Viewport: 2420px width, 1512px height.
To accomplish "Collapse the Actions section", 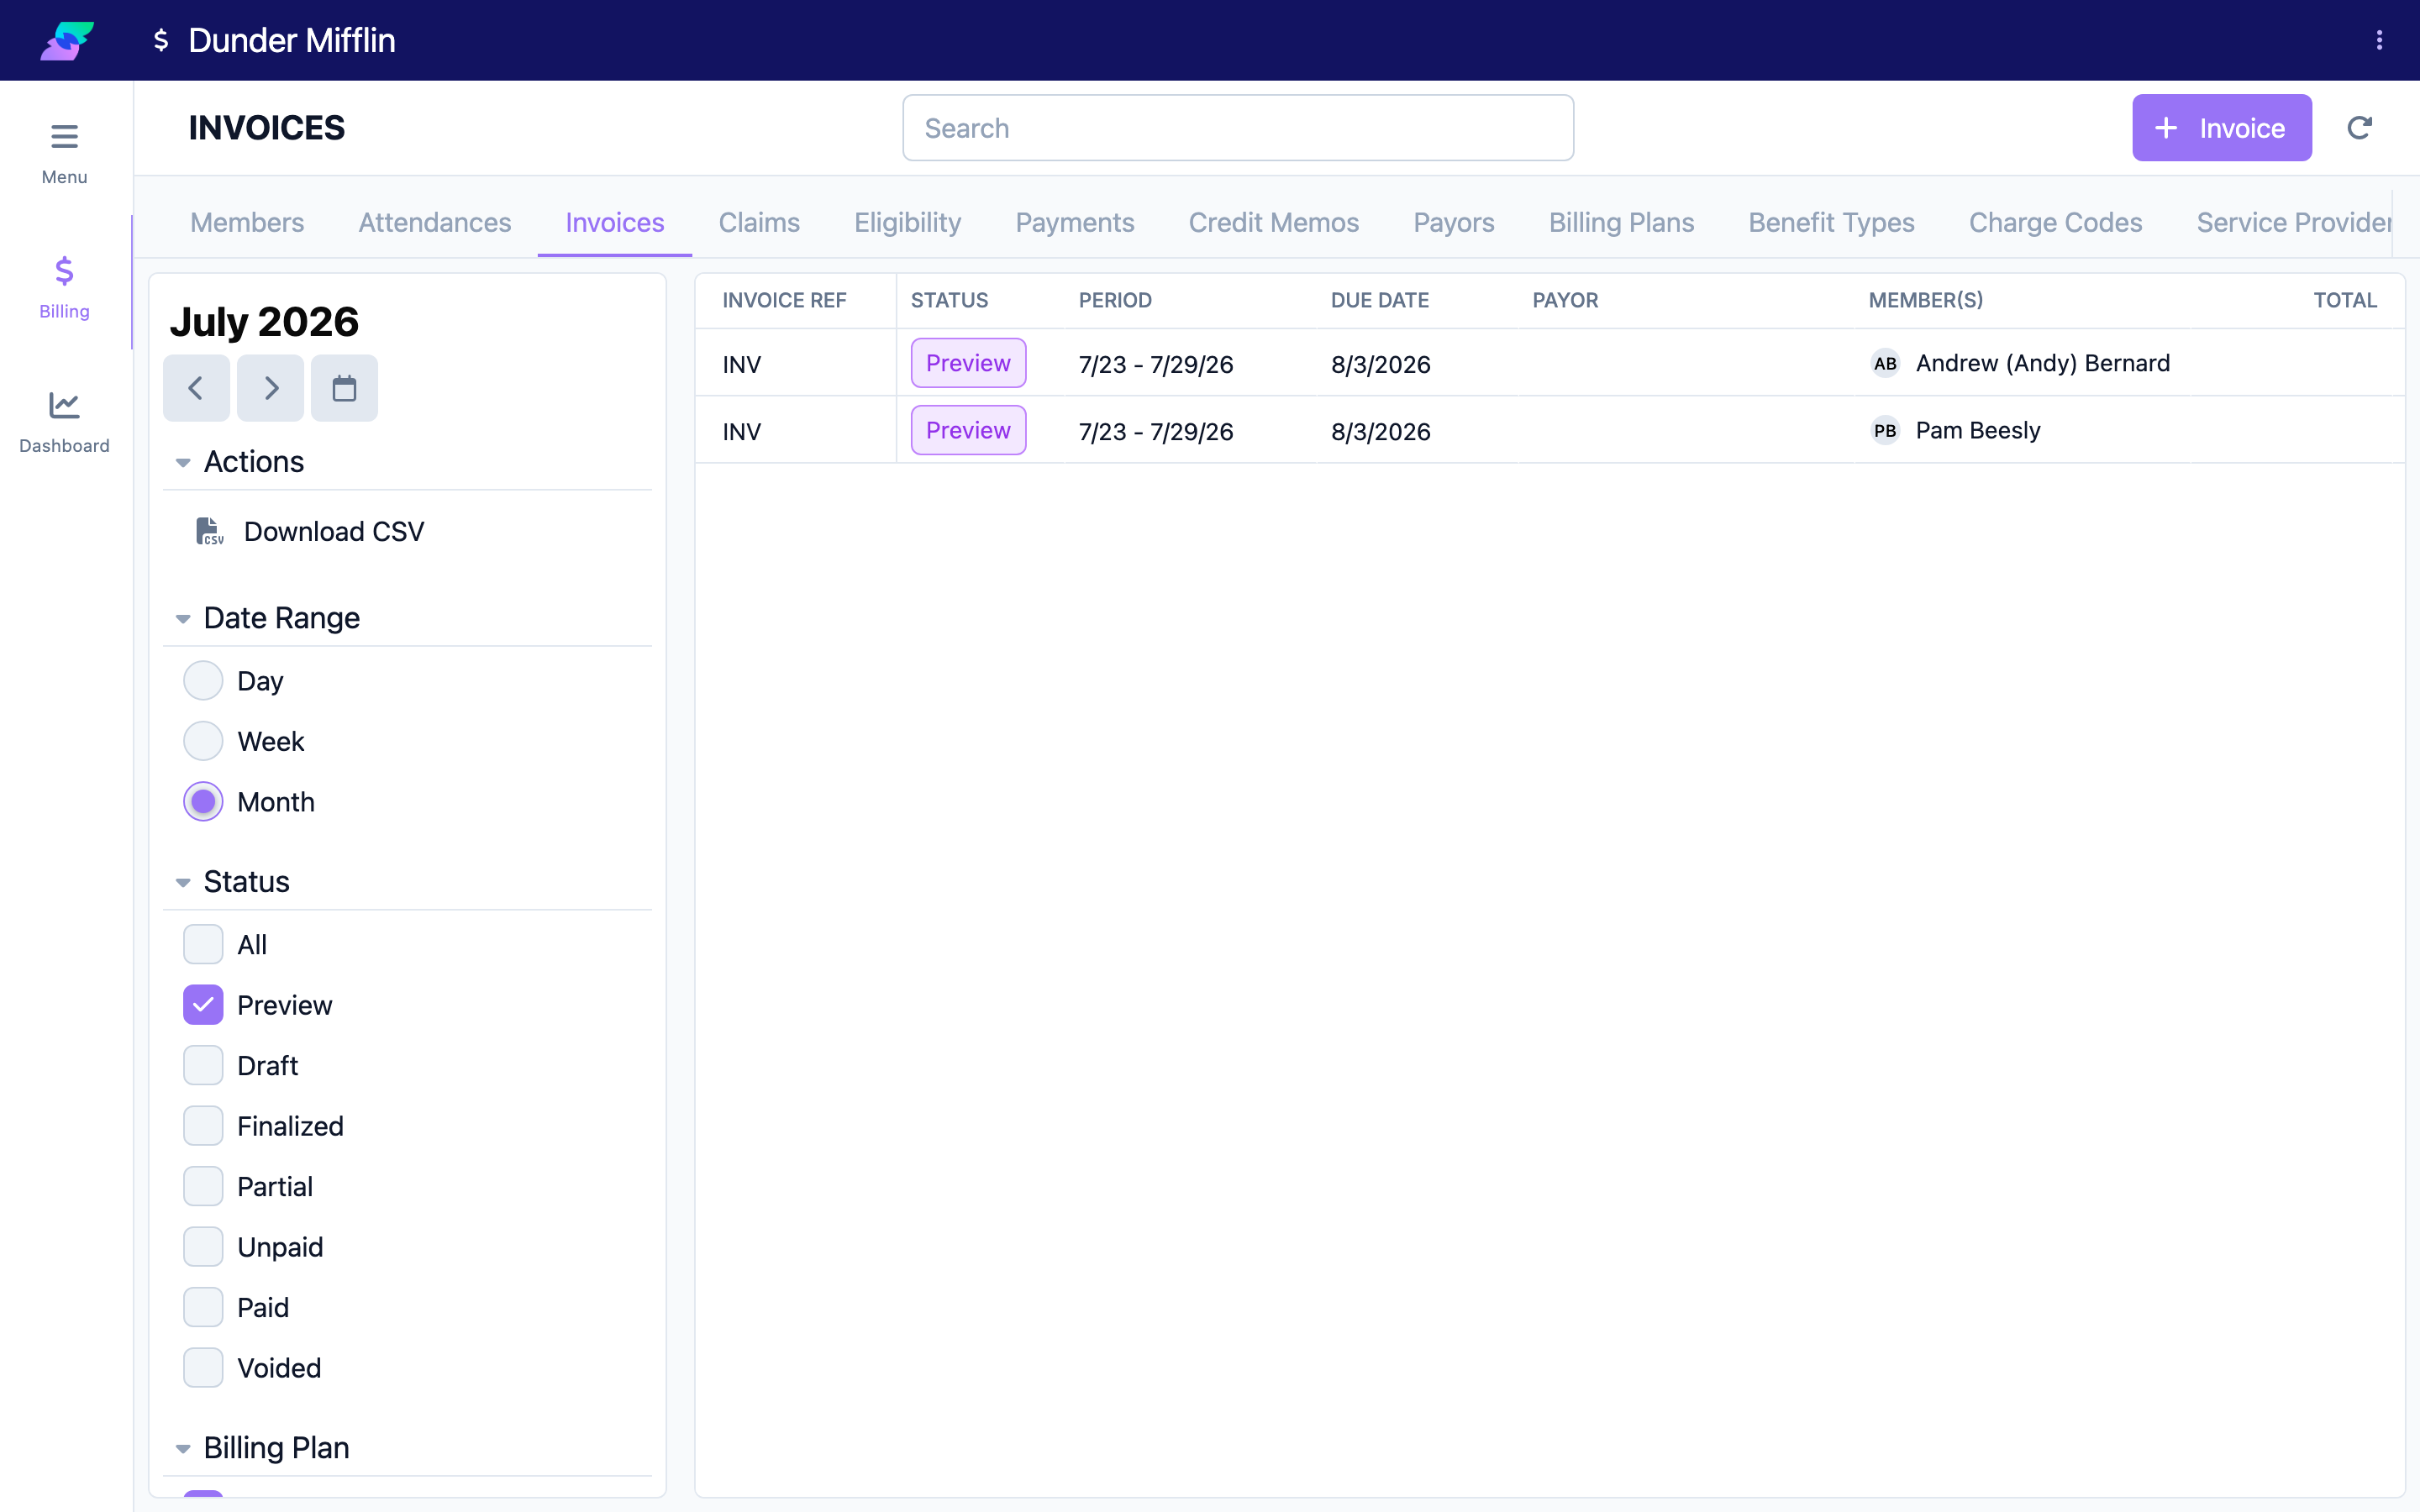I will pos(183,462).
